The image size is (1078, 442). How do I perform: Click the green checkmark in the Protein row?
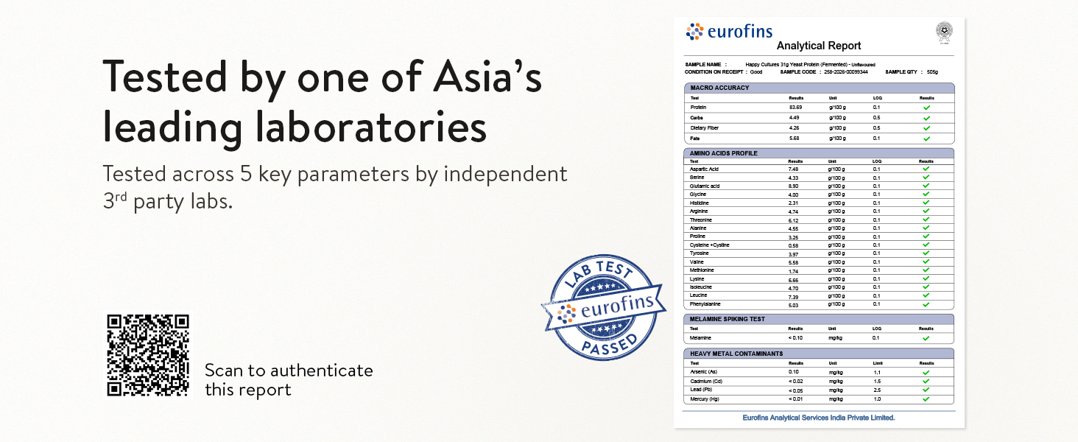click(x=926, y=108)
